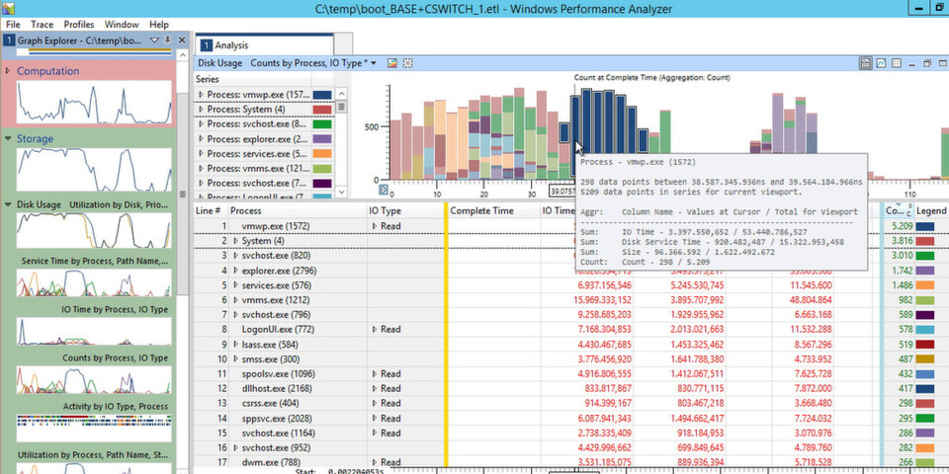The width and height of the screenshot is (949, 474).
Task: Toggle legend swatch for vmwp.exe count 5.209
Action: point(925,226)
